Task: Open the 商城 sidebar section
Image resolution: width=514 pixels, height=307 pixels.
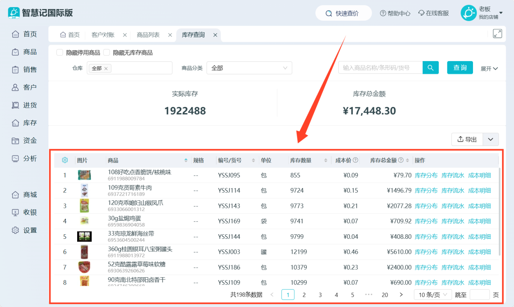Action: tap(24, 195)
